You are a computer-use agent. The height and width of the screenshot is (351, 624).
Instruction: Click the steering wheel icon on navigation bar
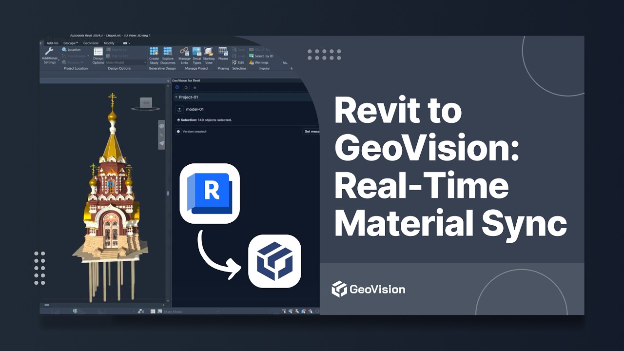161,126
